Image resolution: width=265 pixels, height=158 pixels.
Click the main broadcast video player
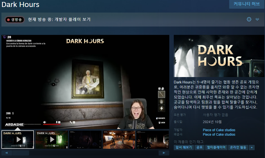coord(85,82)
